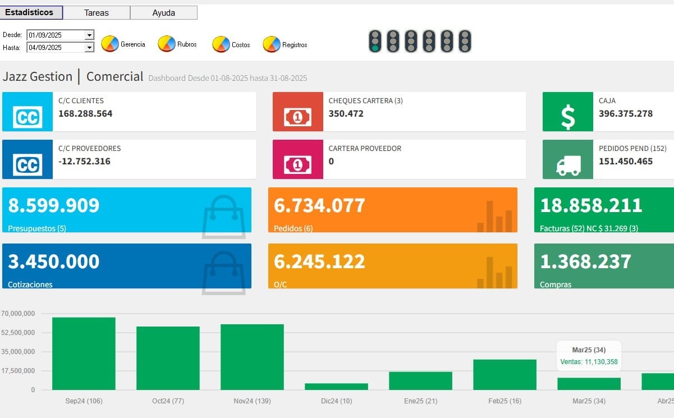Click the Pedidos Pend truck icon
The height and width of the screenshot is (418, 674).
(567, 159)
